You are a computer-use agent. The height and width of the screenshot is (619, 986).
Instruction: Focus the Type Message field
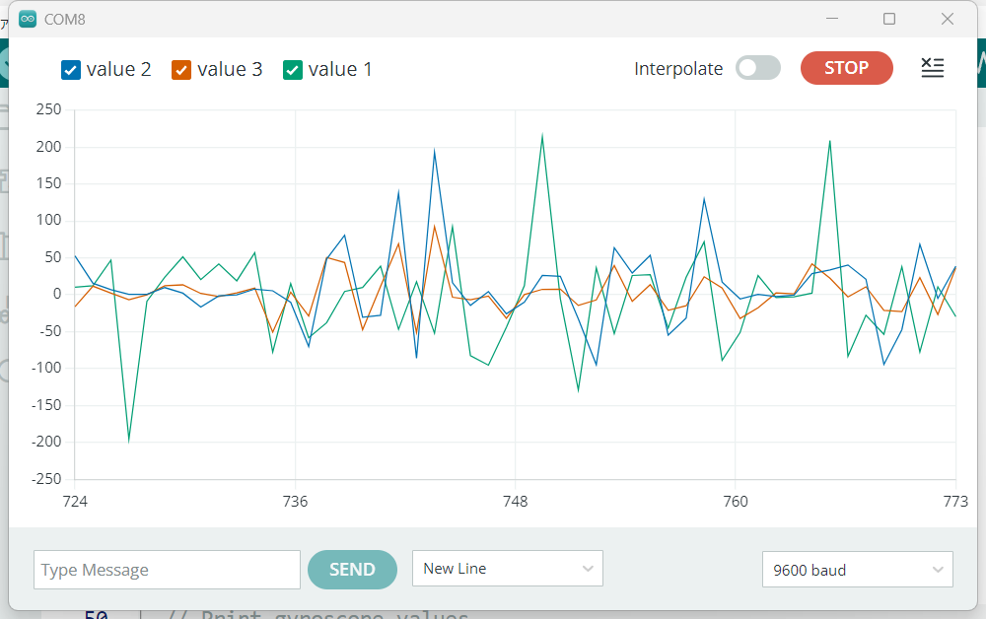167,570
